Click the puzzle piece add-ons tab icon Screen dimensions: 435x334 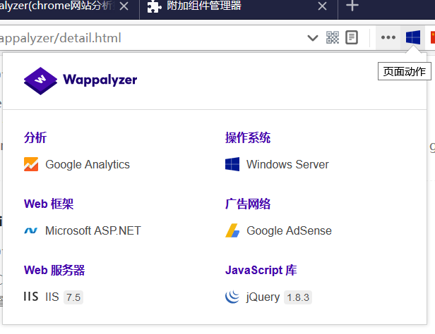pos(154,6)
